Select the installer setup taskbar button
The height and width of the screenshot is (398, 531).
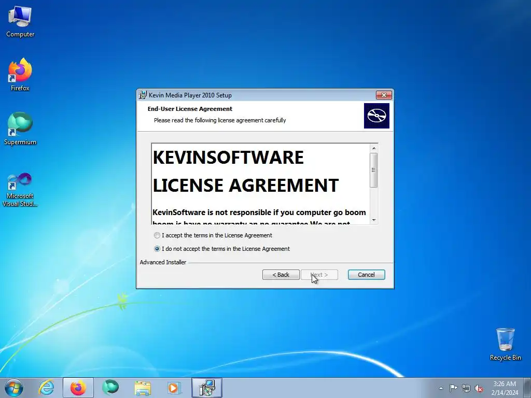(207, 388)
